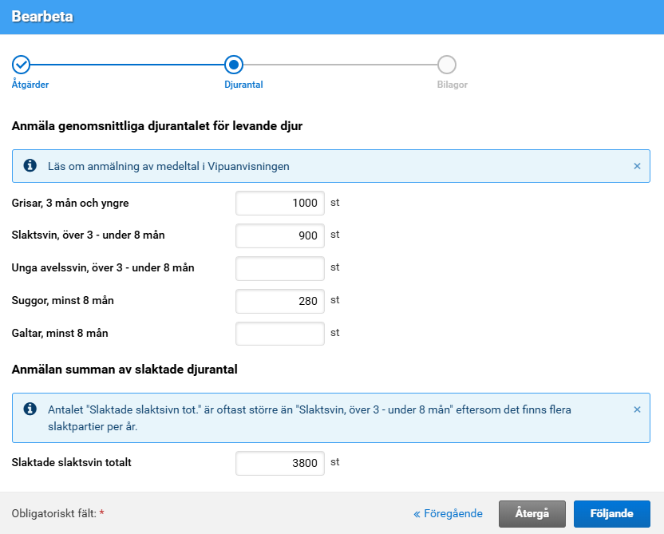Click info icon in Vipuanvisningen notice
Viewport: 664px width, 534px height.
tap(30, 166)
